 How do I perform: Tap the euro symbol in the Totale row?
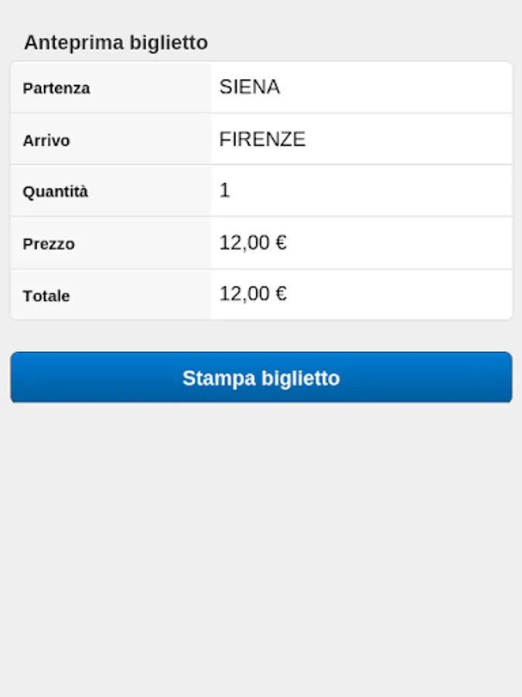pos(281,294)
